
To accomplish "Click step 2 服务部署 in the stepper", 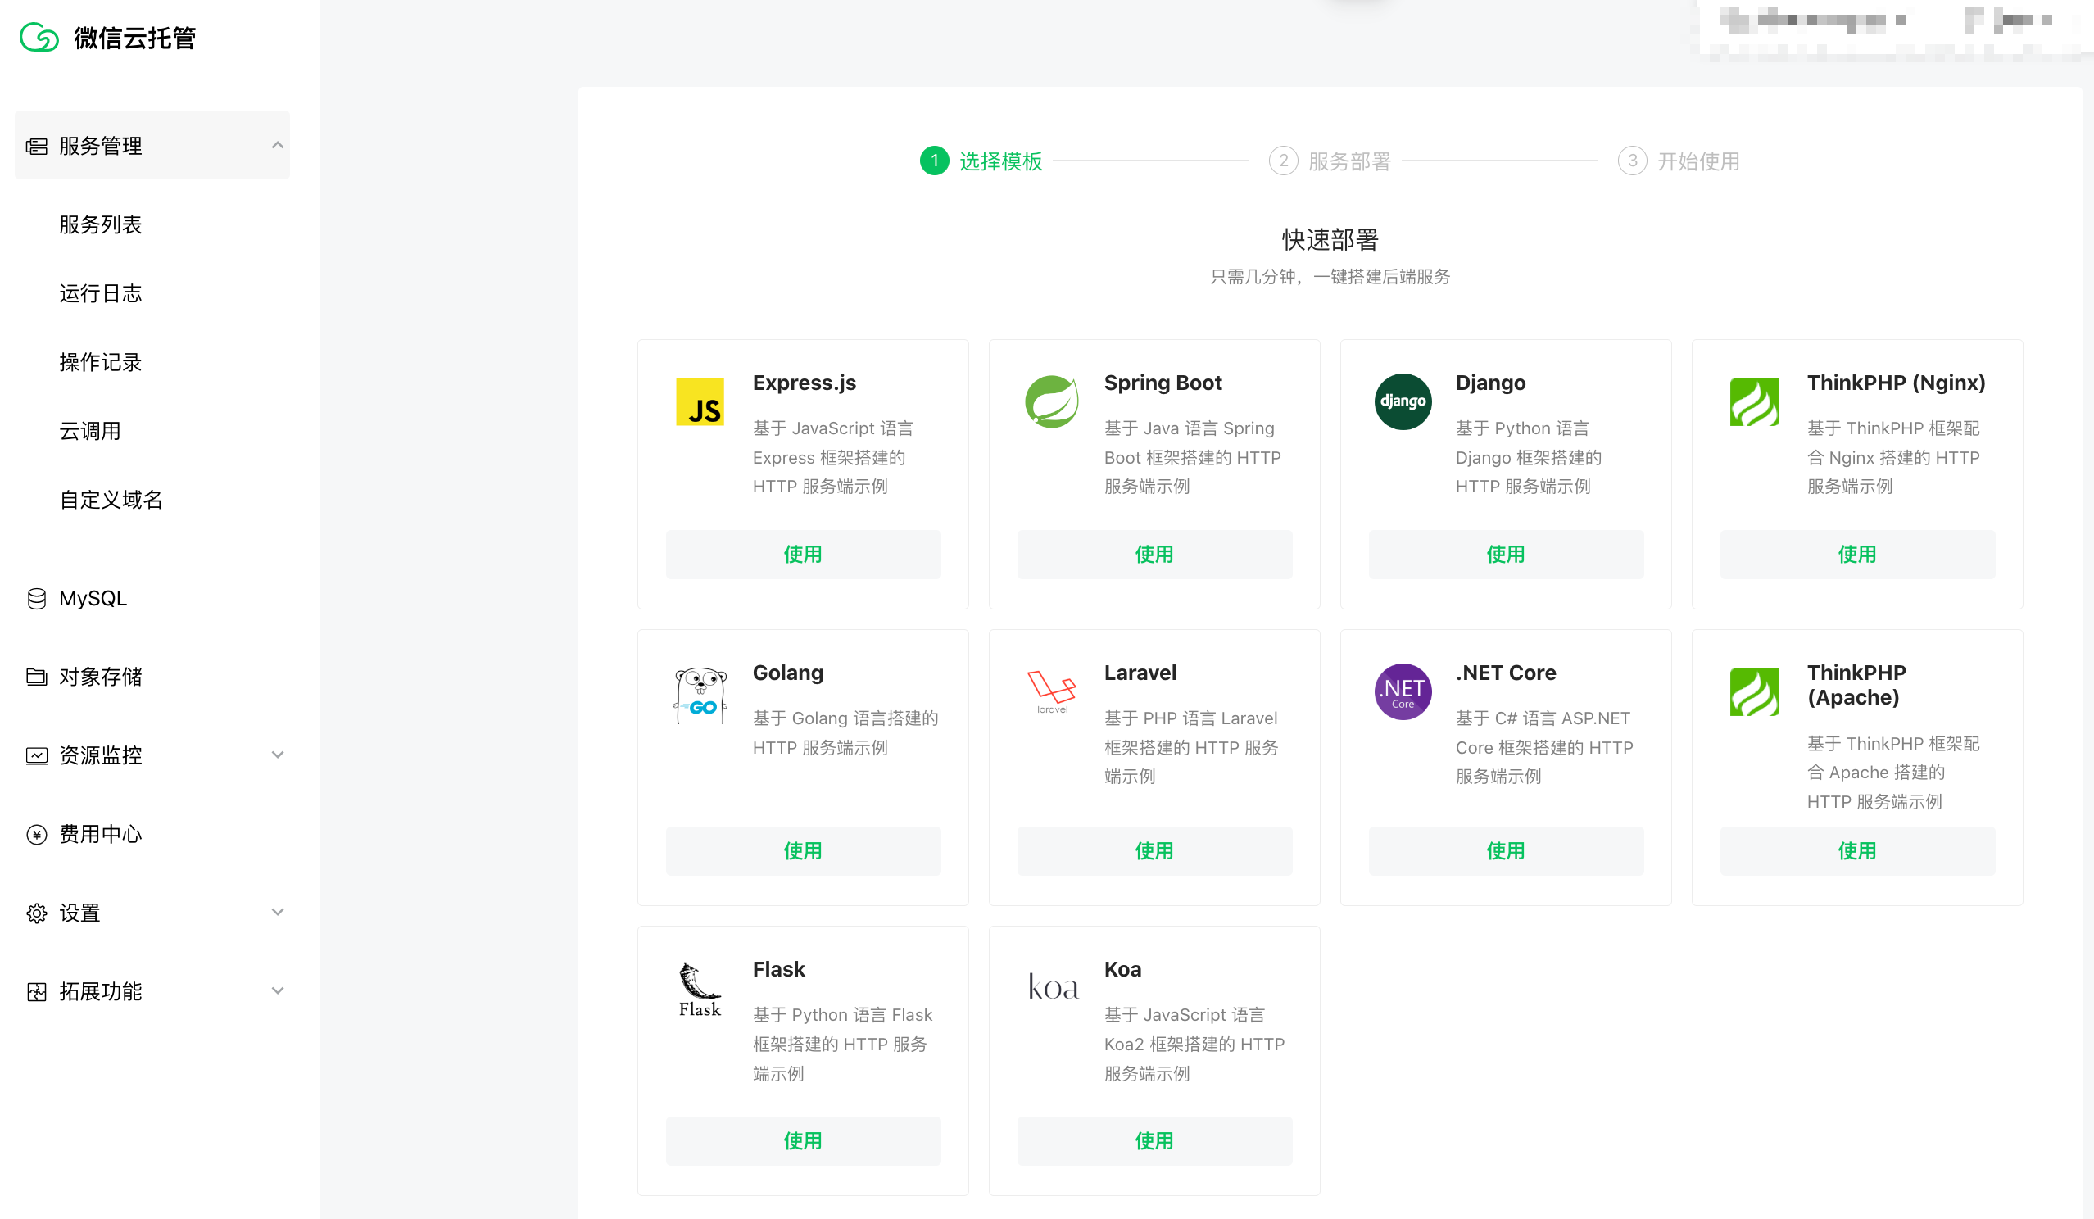I will (x=1330, y=161).
